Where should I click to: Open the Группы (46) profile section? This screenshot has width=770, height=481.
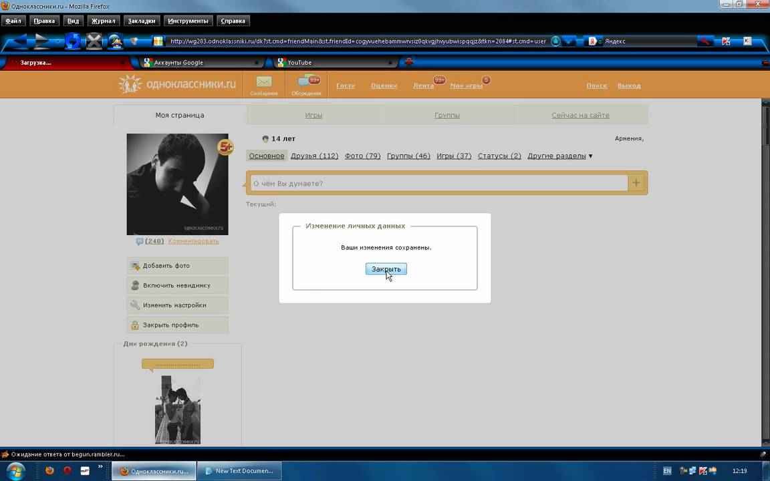pos(408,156)
